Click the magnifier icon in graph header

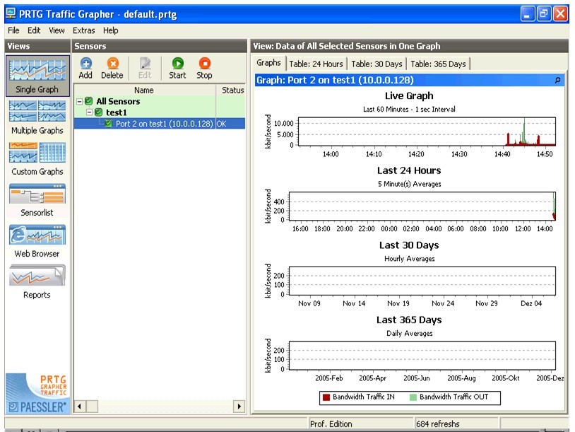[x=557, y=80]
